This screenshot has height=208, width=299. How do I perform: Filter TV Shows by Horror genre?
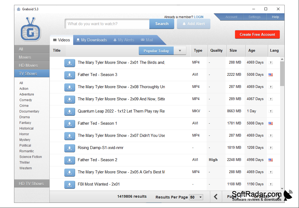[x=24, y=134]
